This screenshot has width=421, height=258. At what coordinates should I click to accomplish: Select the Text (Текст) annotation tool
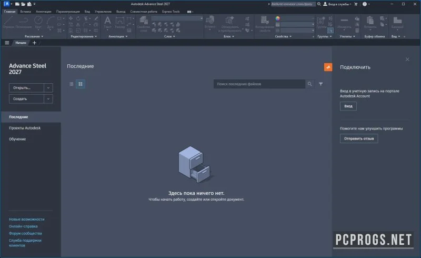[x=108, y=22]
